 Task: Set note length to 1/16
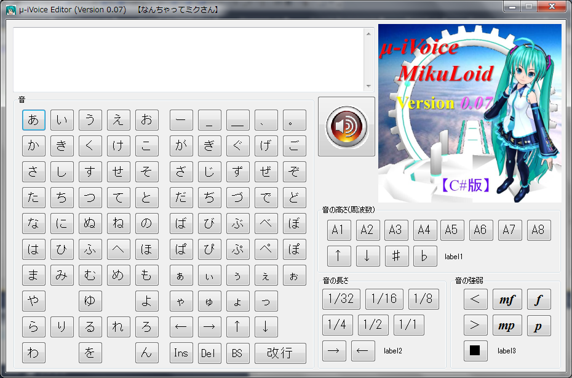pos(384,299)
